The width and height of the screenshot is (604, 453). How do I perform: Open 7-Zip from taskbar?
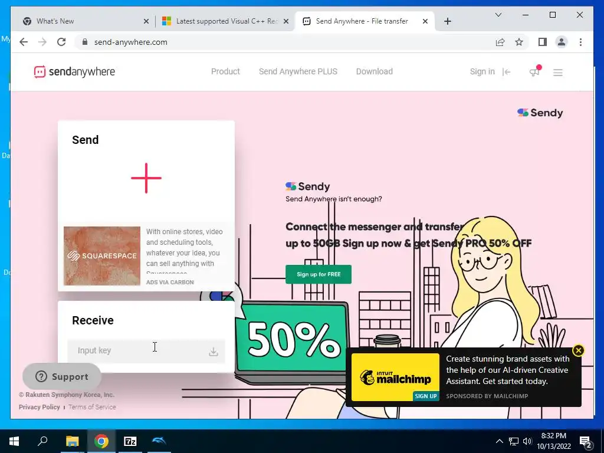click(x=130, y=441)
